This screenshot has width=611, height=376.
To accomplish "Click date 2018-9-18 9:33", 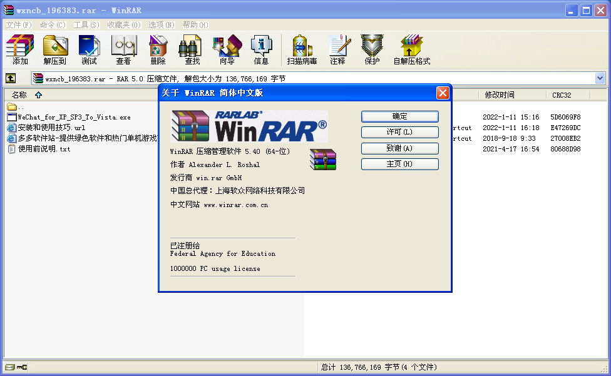I will click(x=509, y=138).
